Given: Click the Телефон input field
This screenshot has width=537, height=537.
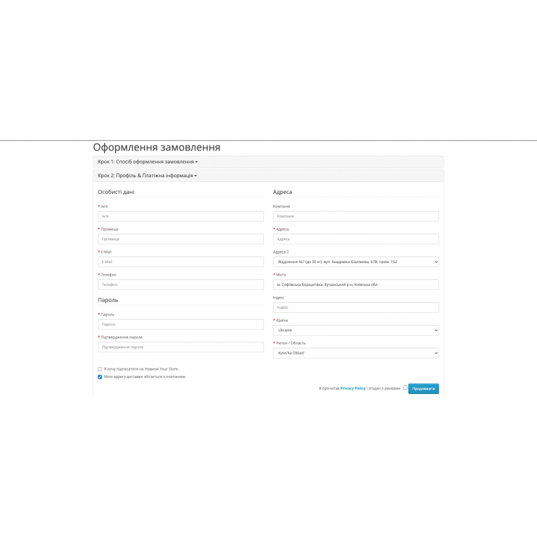Looking at the screenshot, I should point(180,285).
